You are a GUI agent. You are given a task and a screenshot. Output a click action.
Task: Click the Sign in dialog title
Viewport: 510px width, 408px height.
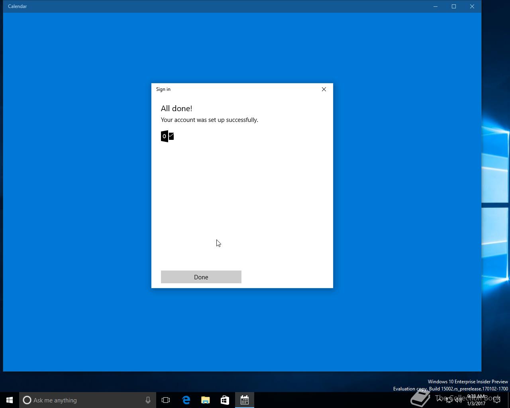coord(163,89)
